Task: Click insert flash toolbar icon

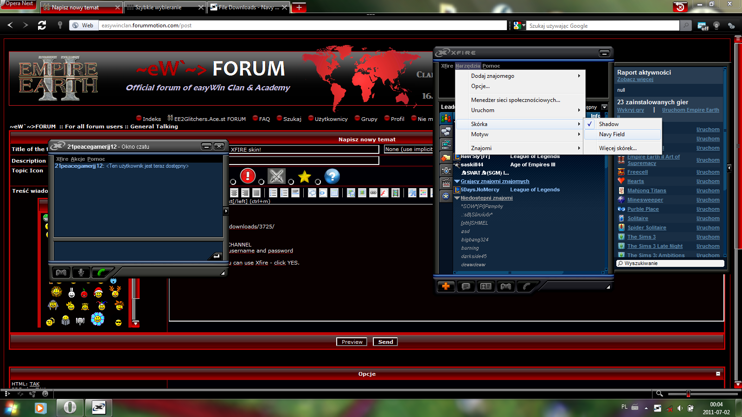Action: (x=384, y=193)
